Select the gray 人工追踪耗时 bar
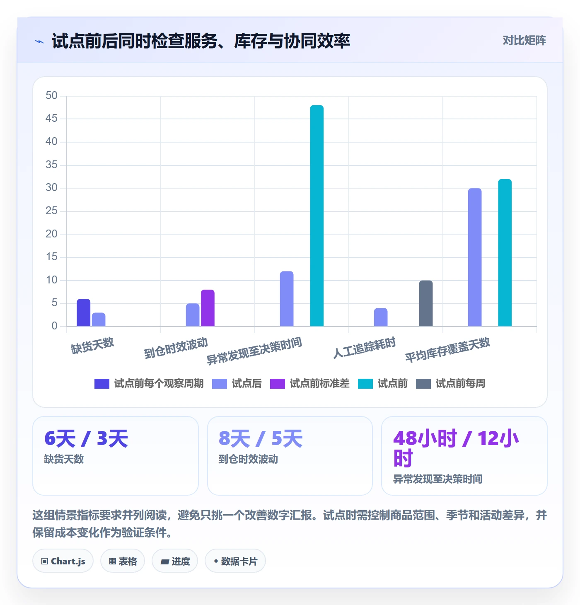This screenshot has height=605, width=580. [426, 303]
